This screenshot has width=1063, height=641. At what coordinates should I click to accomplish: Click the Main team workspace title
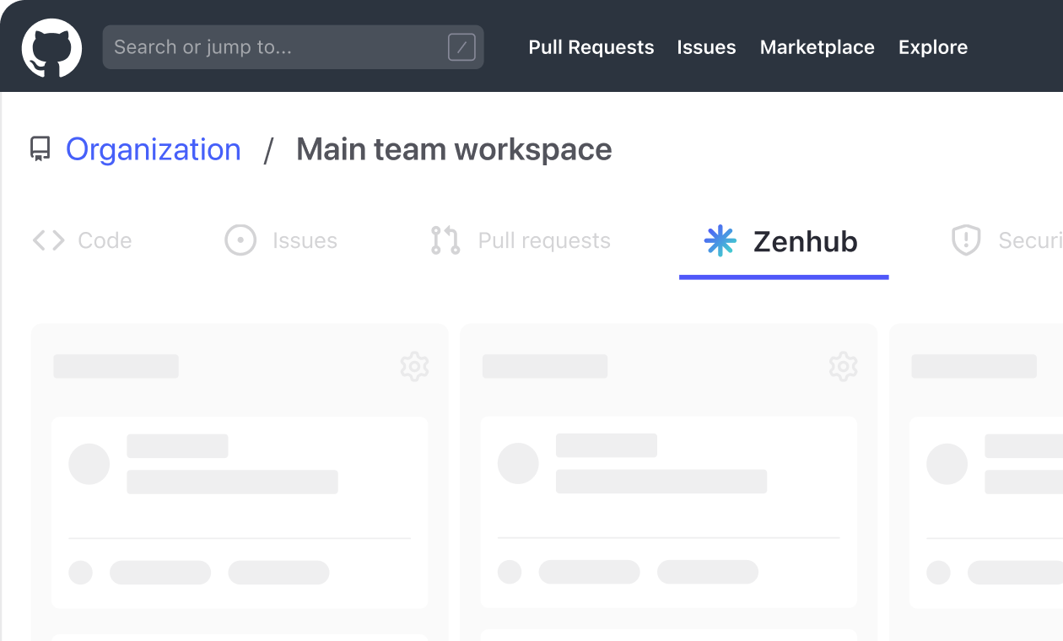453,148
